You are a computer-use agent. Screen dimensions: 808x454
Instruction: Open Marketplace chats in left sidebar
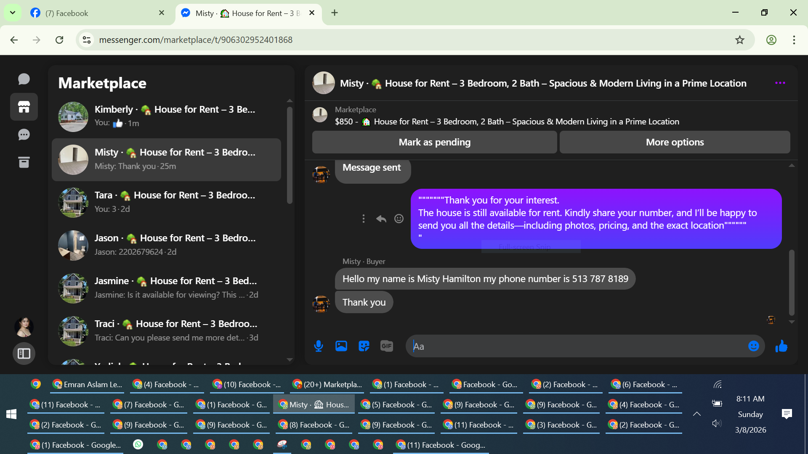click(24, 107)
